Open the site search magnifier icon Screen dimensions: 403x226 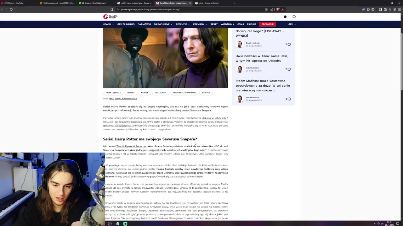click(x=294, y=17)
